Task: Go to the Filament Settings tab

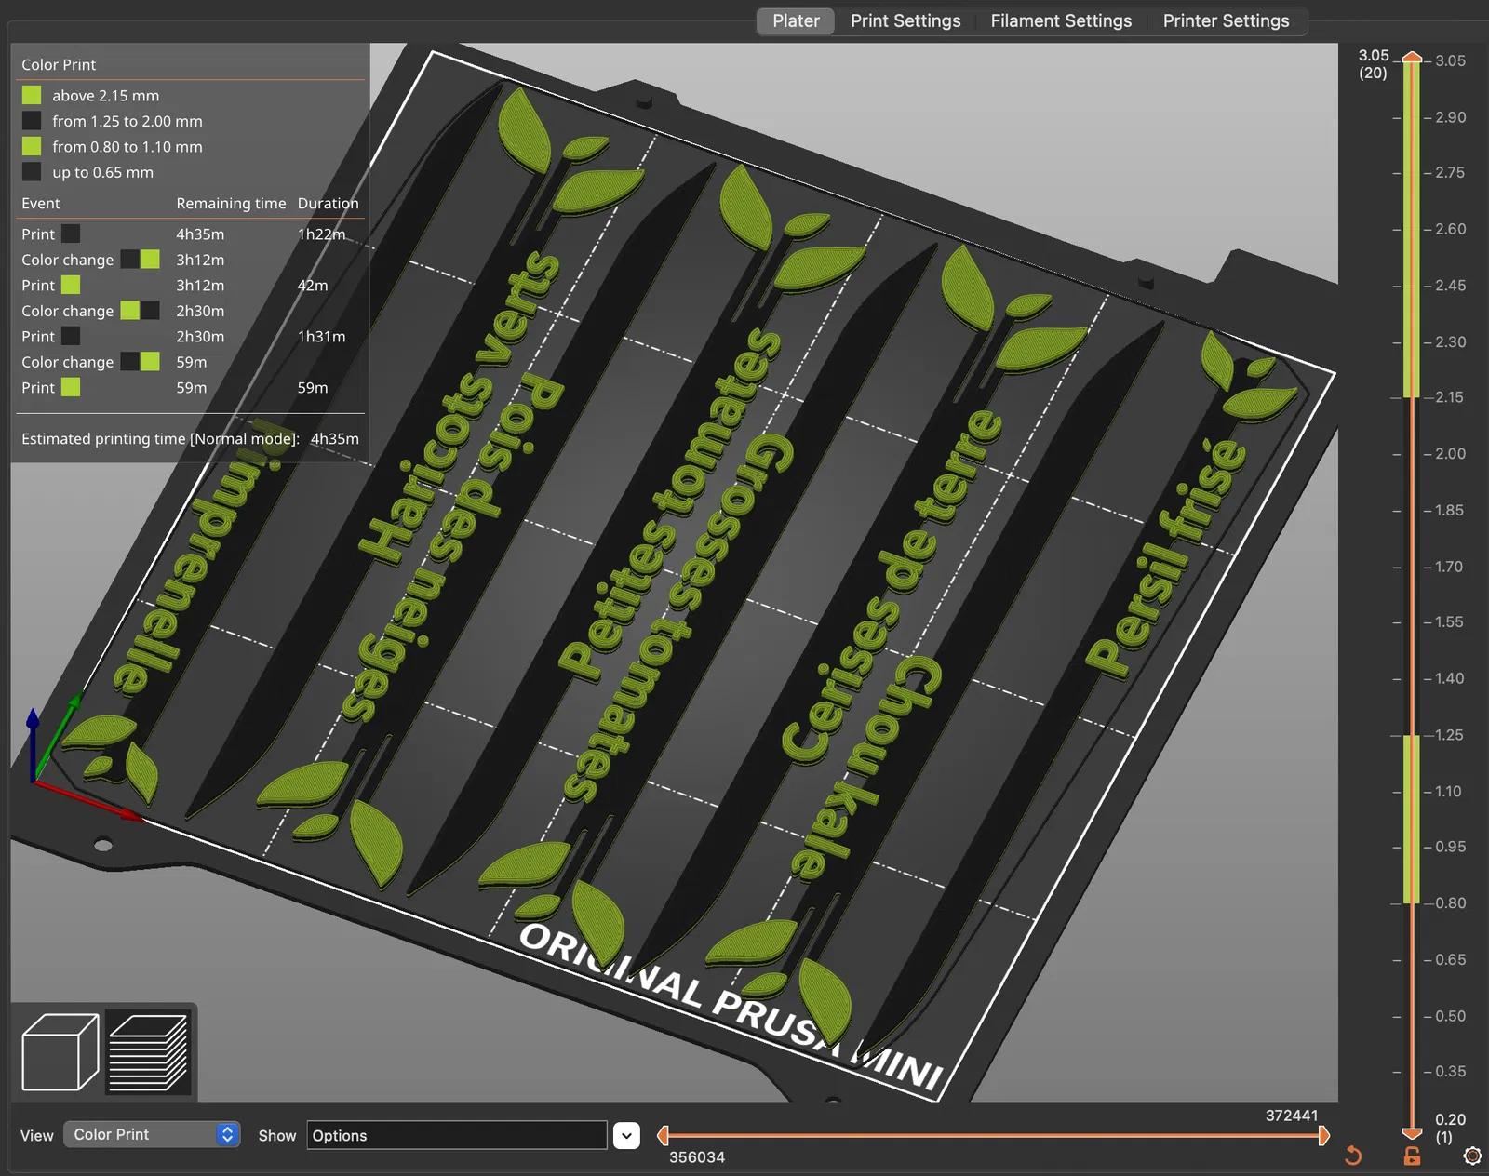Action: 1061,20
